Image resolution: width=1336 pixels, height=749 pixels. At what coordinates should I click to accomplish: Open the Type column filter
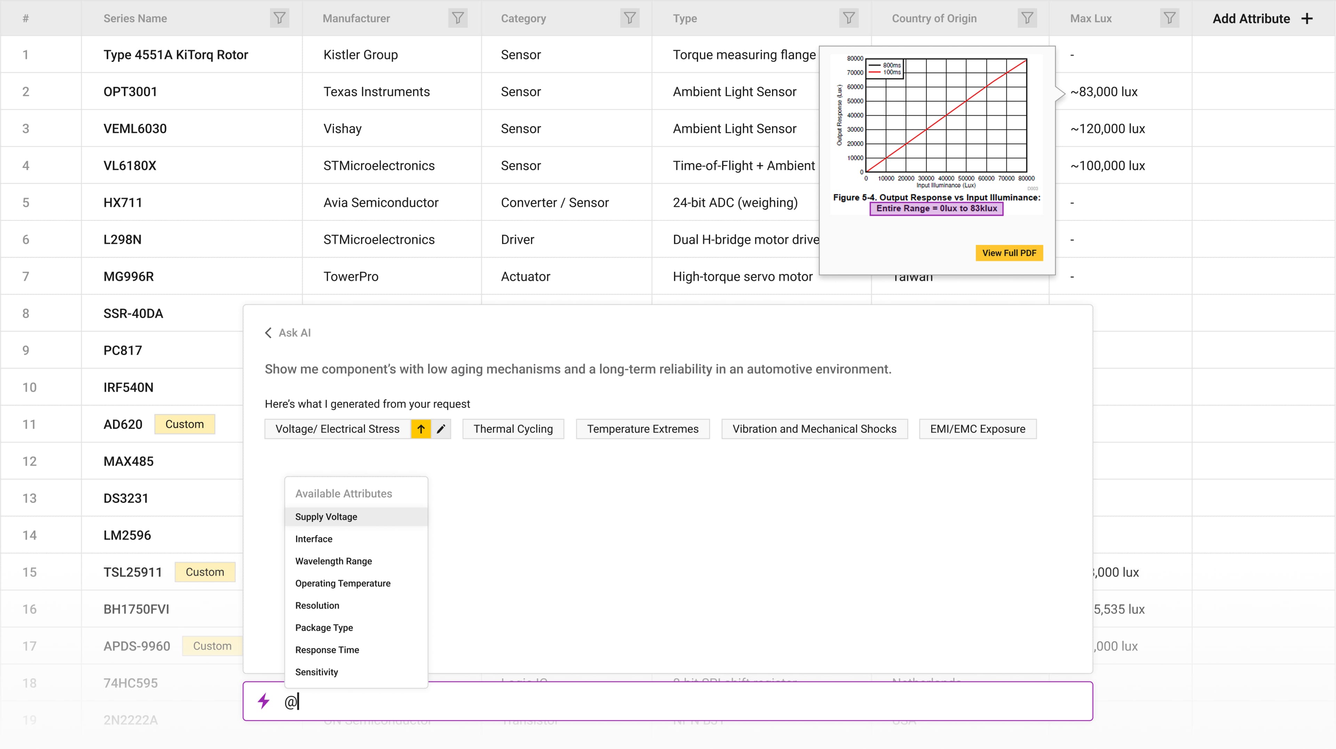(849, 18)
